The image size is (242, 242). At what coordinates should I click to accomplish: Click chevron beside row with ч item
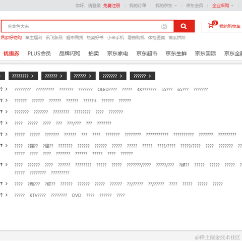(7, 100)
